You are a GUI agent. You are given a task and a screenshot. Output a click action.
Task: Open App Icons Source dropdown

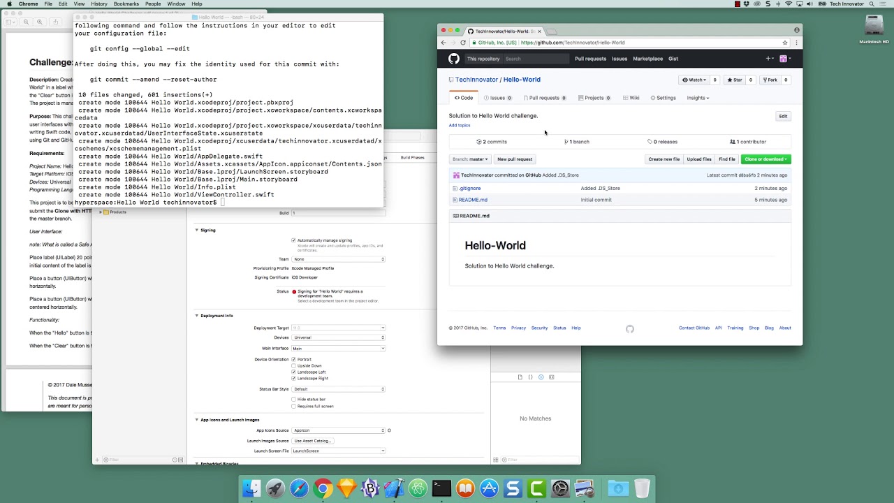[x=339, y=430]
